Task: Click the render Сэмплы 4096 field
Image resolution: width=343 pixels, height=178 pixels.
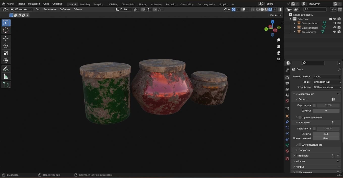Action: pyautogui.click(x=326, y=134)
